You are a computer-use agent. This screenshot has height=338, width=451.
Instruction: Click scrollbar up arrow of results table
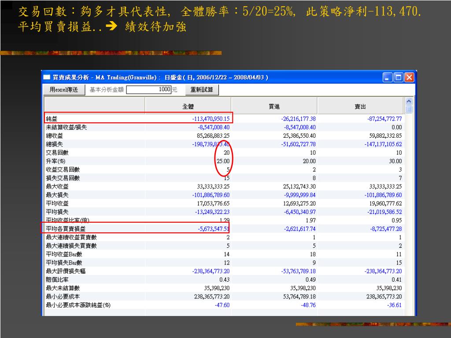(x=409, y=101)
